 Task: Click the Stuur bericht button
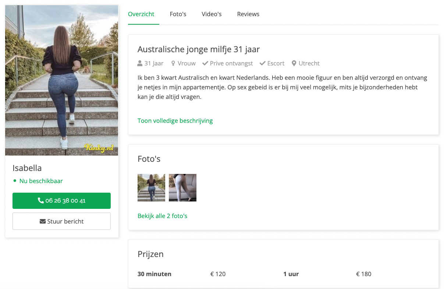tap(61, 221)
